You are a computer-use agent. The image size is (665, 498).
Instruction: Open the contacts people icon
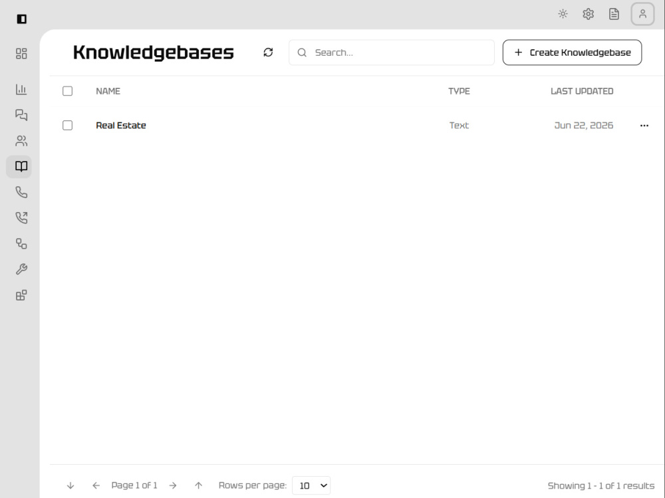click(x=21, y=141)
